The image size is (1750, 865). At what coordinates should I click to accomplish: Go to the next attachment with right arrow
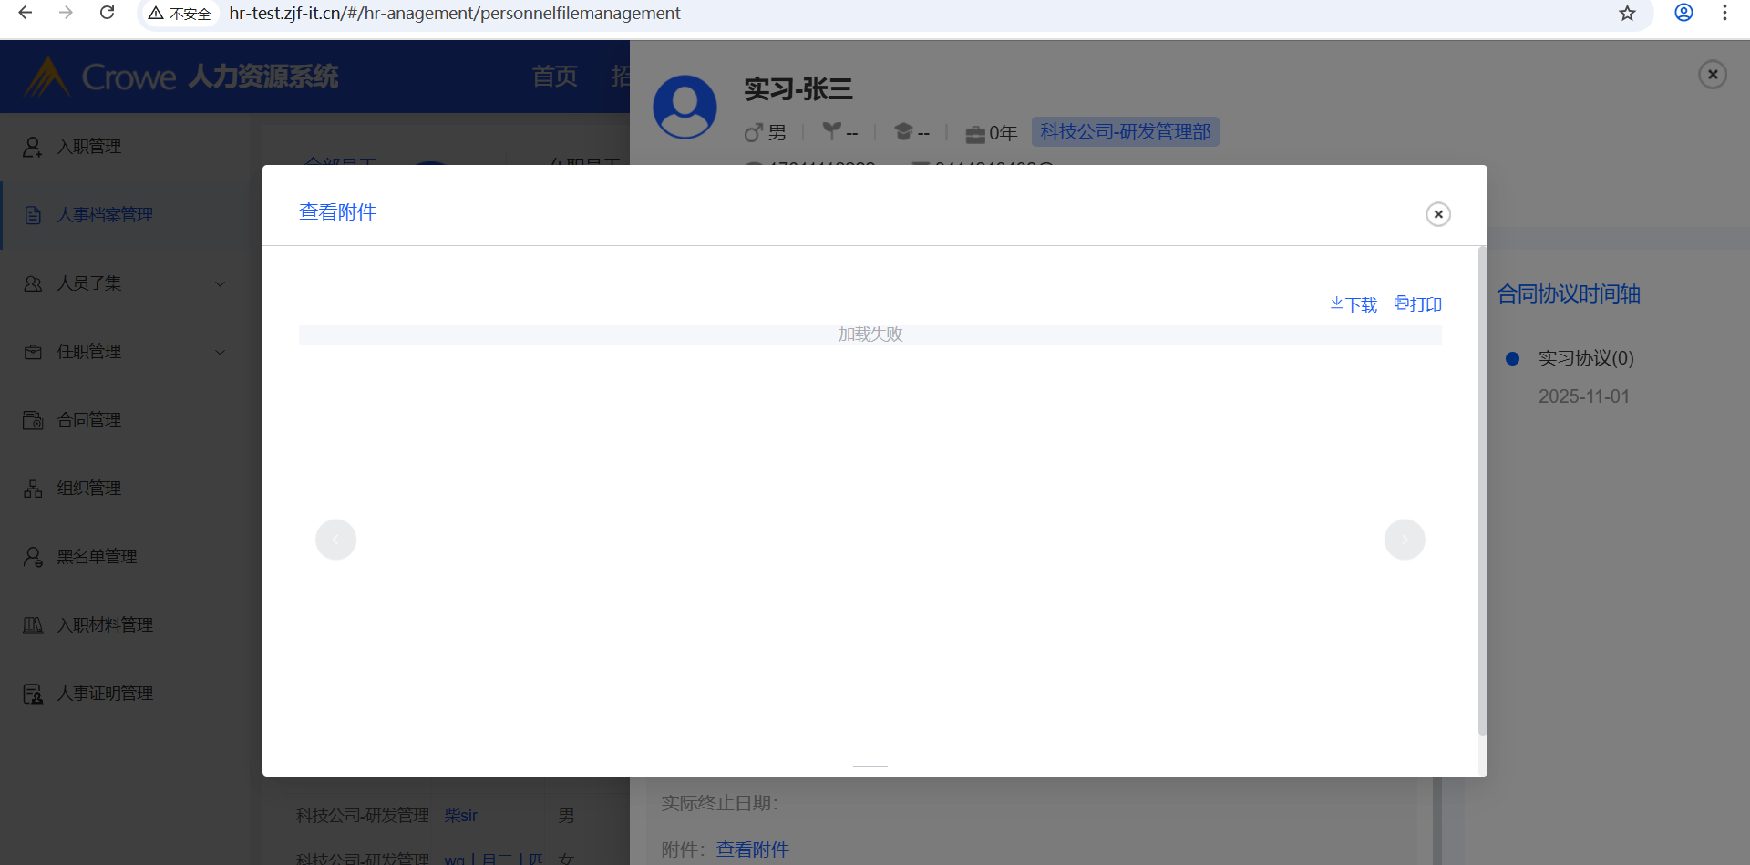click(x=1405, y=540)
